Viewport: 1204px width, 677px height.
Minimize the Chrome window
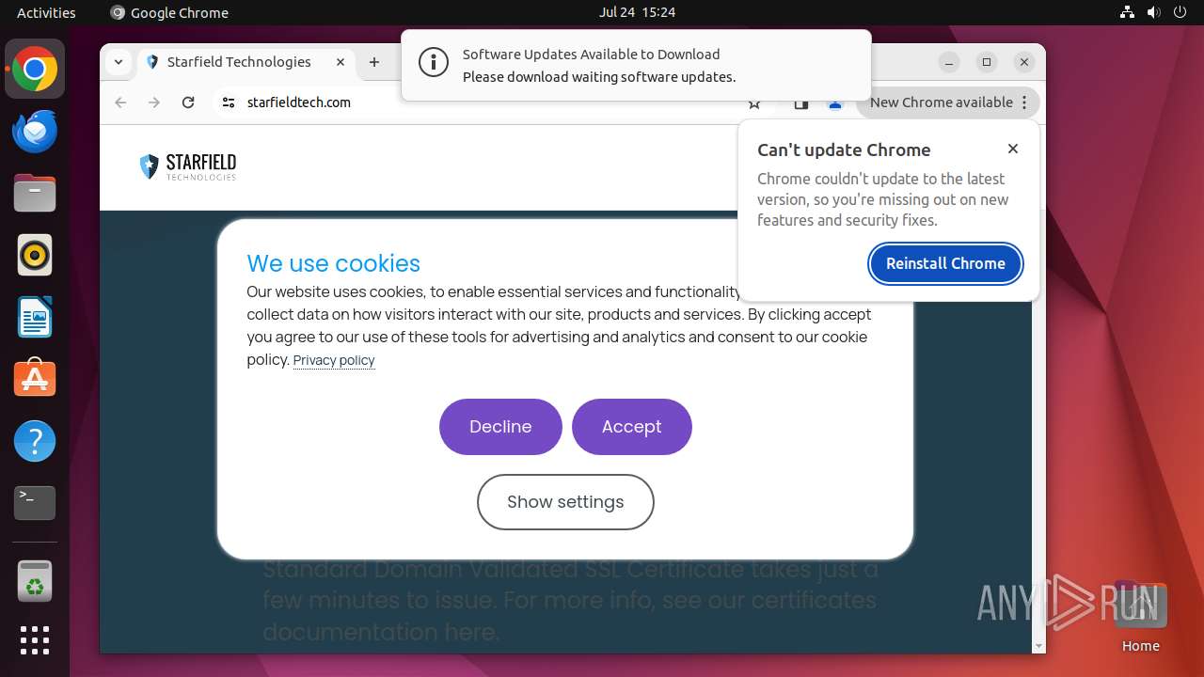pyautogui.click(x=949, y=62)
